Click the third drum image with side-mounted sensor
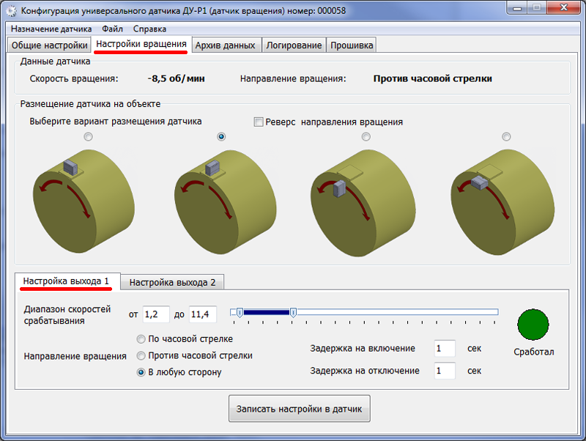This screenshot has height=441, width=586. tap(363, 203)
